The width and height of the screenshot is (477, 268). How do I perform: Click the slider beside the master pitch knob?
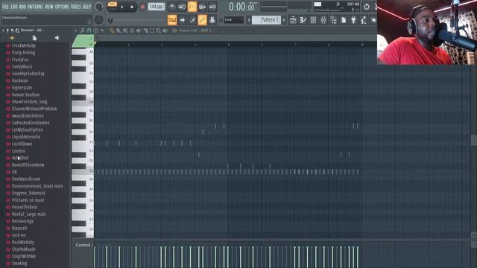coord(136,20)
